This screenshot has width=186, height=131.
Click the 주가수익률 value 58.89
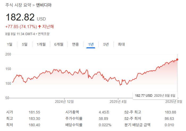click(x=103, y=119)
